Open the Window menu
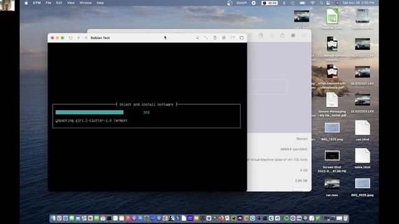 [x=85, y=3]
